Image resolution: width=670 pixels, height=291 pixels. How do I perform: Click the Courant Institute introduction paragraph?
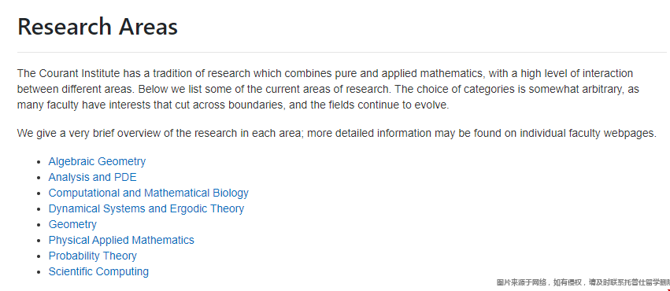328,89
